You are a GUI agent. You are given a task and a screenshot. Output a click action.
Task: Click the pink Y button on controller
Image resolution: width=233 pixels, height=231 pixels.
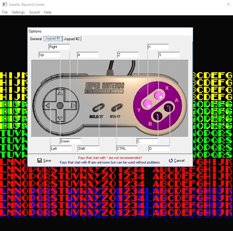click(x=148, y=103)
